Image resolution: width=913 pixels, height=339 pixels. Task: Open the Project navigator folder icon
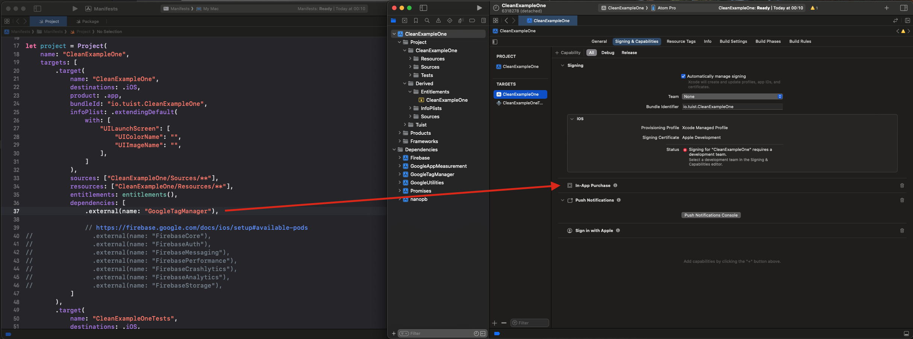[394, 21]
